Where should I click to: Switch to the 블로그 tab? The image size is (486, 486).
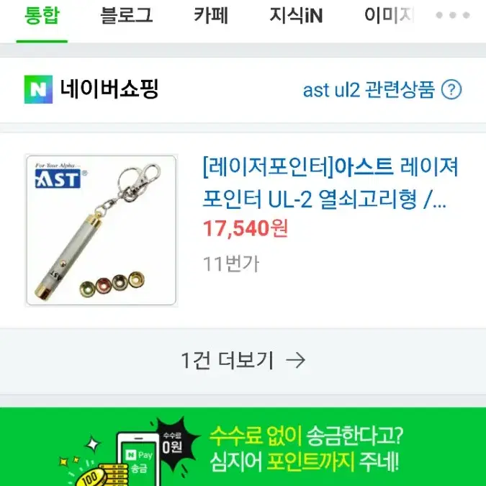(127, 16)
